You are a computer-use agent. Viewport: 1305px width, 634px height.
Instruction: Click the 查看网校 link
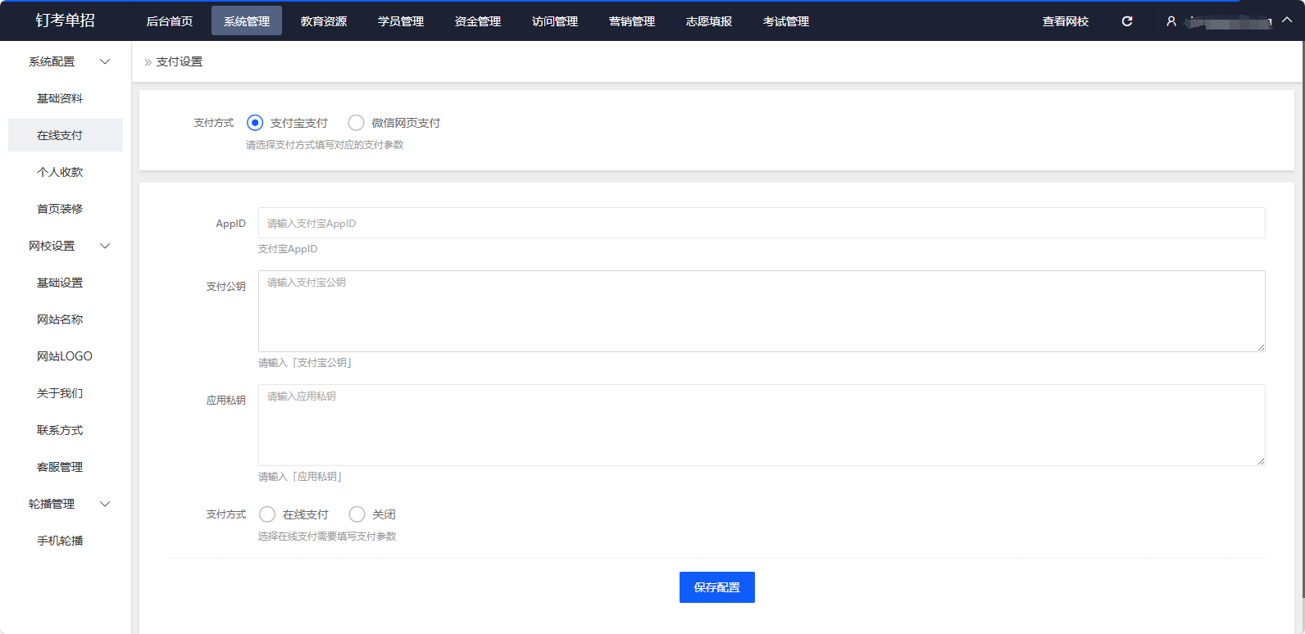(x=1066, y=21)
